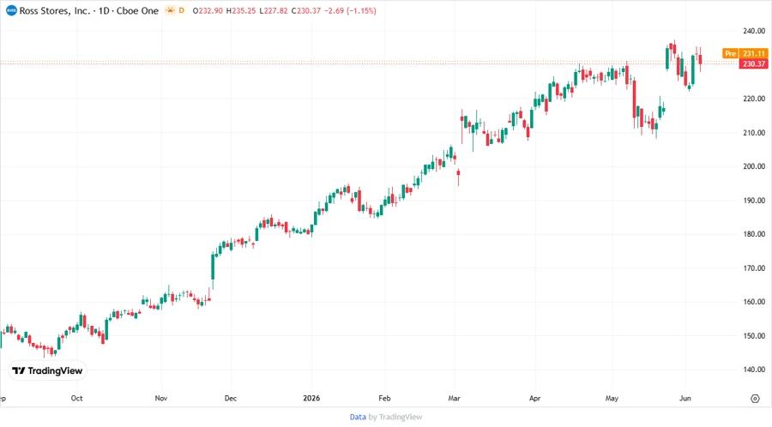This screenshot has width=772, height=427.
Task: Click the Oct date axis label
Action: click(x=76, y=398)
